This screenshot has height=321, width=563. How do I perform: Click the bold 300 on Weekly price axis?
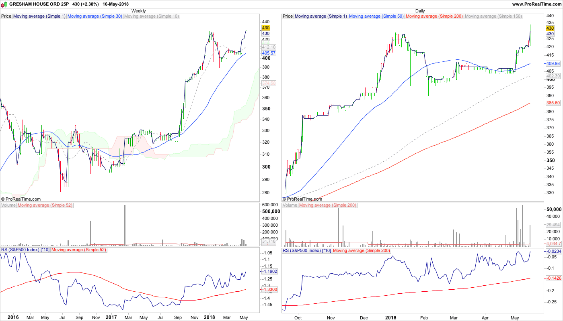point(266,167)
